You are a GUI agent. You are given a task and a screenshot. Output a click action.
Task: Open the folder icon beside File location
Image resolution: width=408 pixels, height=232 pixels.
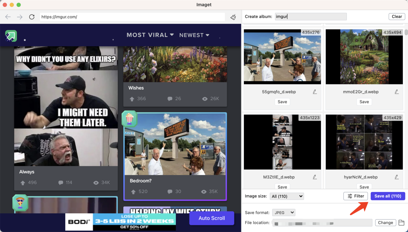[x=401, y=222]
